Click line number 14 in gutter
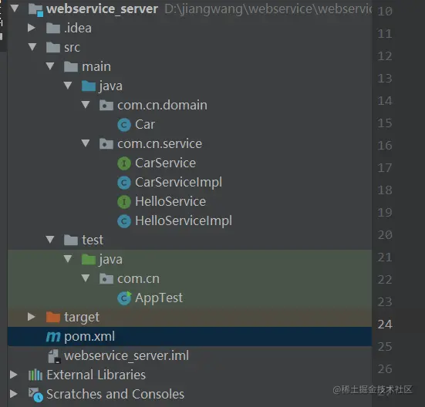Screen dimensions: 425x407 (385, 101)
